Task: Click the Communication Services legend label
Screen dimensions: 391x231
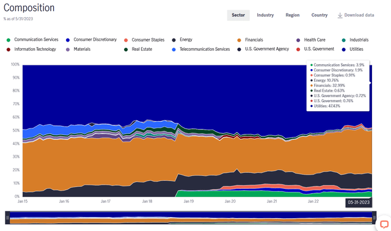Action: pos(36,40)
